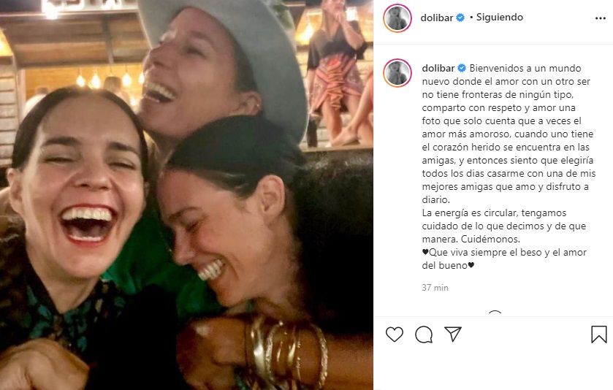Like the post with the heart icon
The image size is (613, 390).
[x=395, y=334]
